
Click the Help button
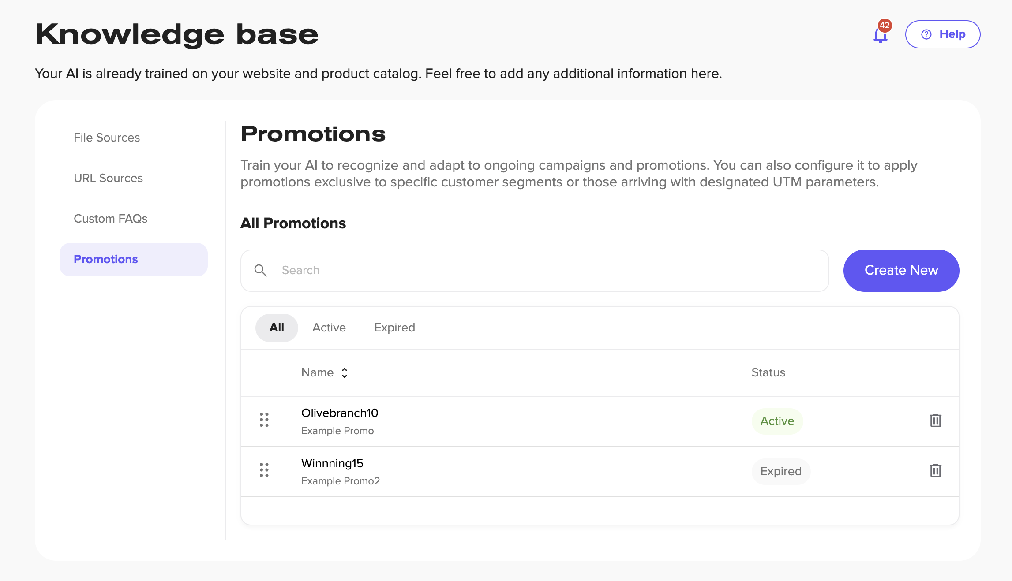942,34
